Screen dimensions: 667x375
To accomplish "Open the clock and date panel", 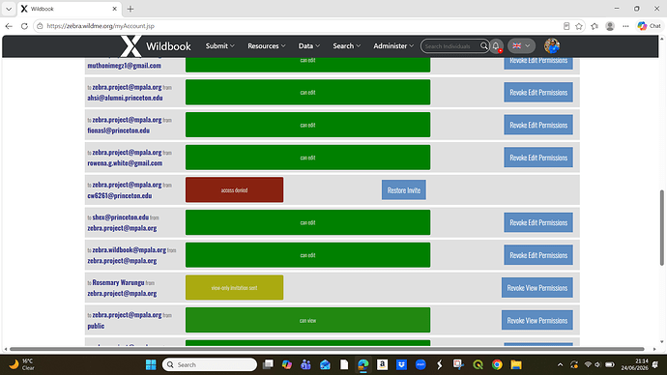I will click(x=634, y=364).
